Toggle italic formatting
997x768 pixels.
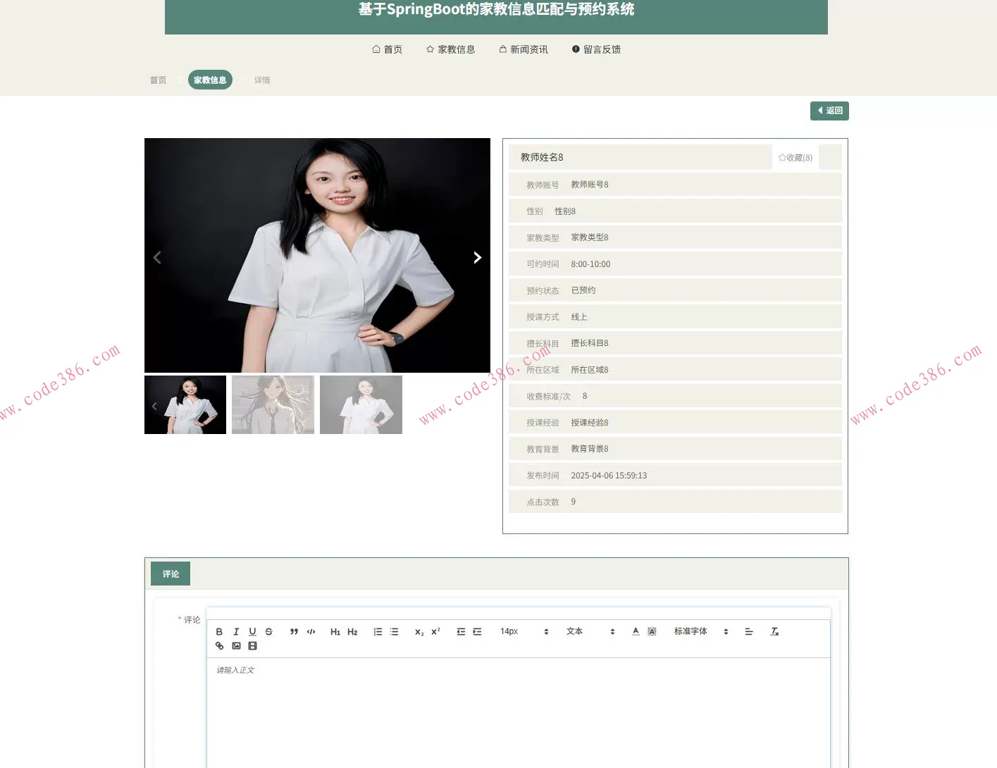[236, 631]
